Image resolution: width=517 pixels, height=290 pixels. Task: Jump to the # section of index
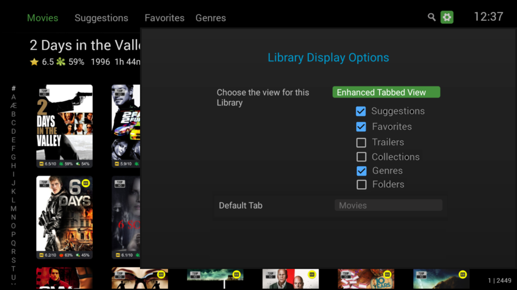[13, 88]
